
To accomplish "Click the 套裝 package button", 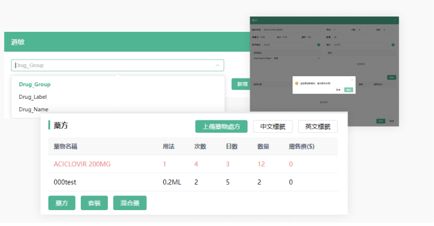I will coord(94,203).
